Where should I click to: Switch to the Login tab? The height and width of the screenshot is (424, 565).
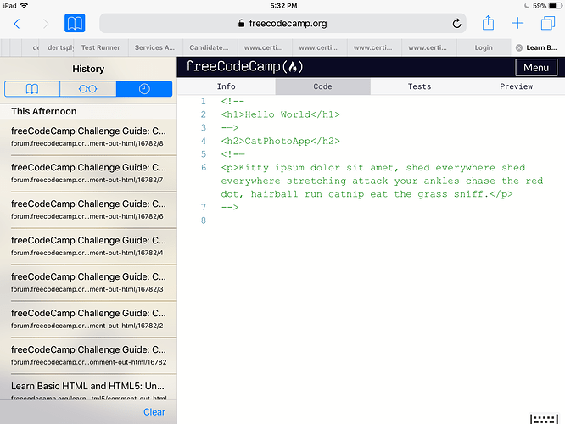click(x=484, y=47)
